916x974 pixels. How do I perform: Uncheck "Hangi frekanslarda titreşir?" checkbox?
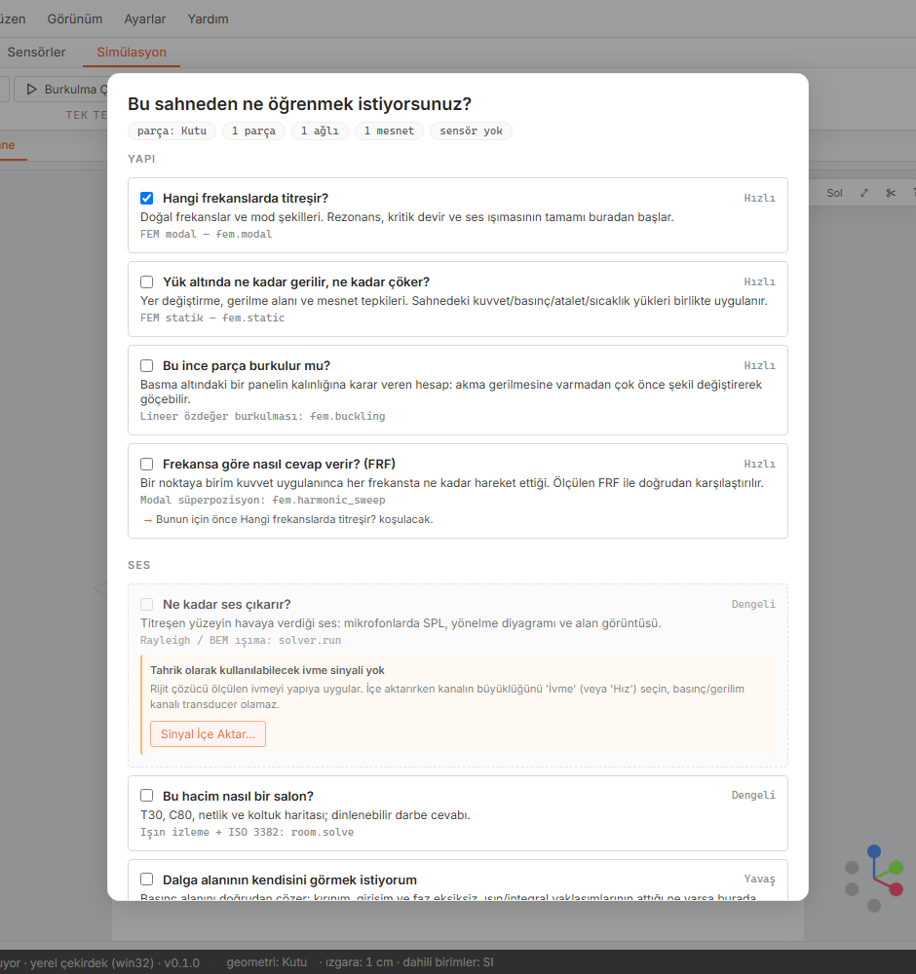click(x=147, y=198)
